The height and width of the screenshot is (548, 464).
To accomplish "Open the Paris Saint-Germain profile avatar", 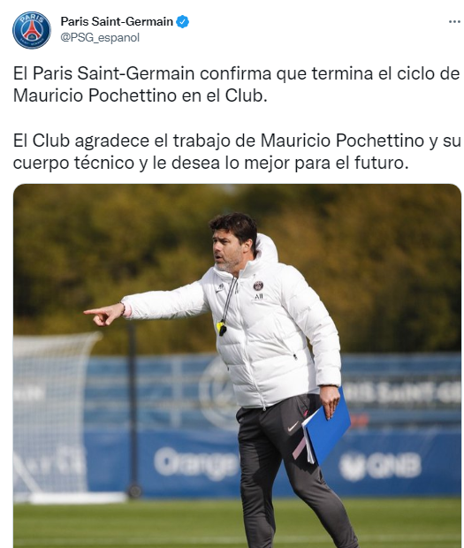I will point(32,30).
